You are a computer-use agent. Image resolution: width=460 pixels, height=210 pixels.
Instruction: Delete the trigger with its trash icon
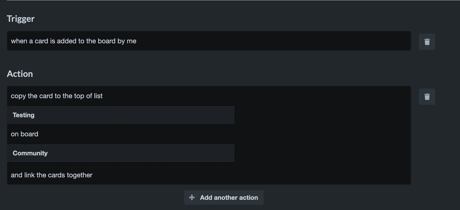[427, 42]
